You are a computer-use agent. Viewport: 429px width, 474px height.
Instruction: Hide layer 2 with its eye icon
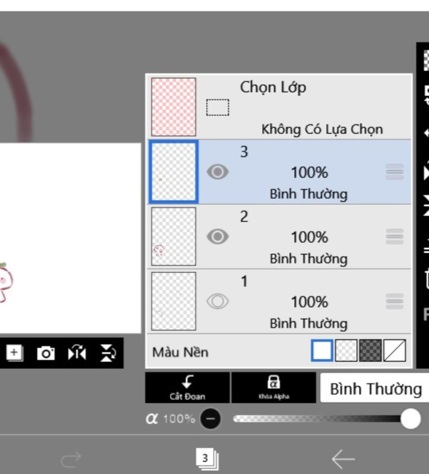(x=217, y=236)
